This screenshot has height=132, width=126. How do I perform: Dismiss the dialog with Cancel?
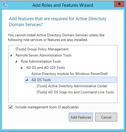point(106,117)
